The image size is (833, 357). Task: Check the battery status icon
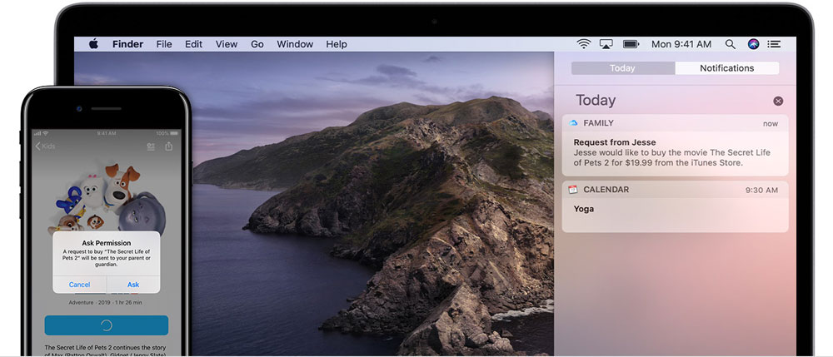coord(631,44)
